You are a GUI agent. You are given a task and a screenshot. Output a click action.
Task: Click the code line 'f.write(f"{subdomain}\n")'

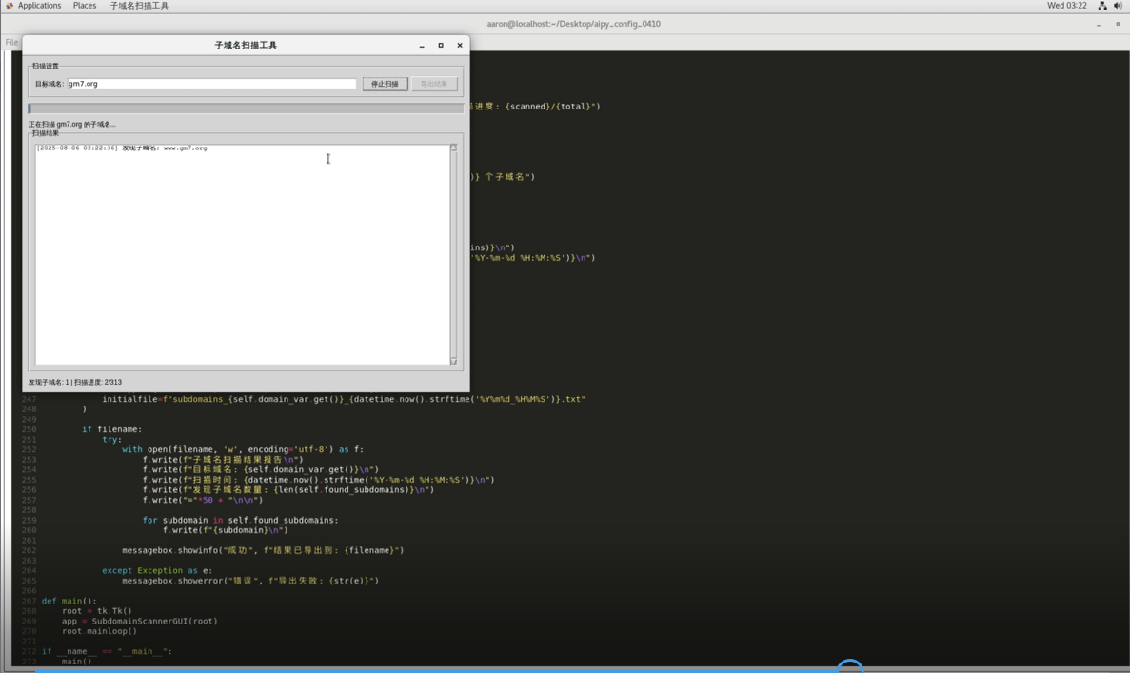(x=225, y=530)
